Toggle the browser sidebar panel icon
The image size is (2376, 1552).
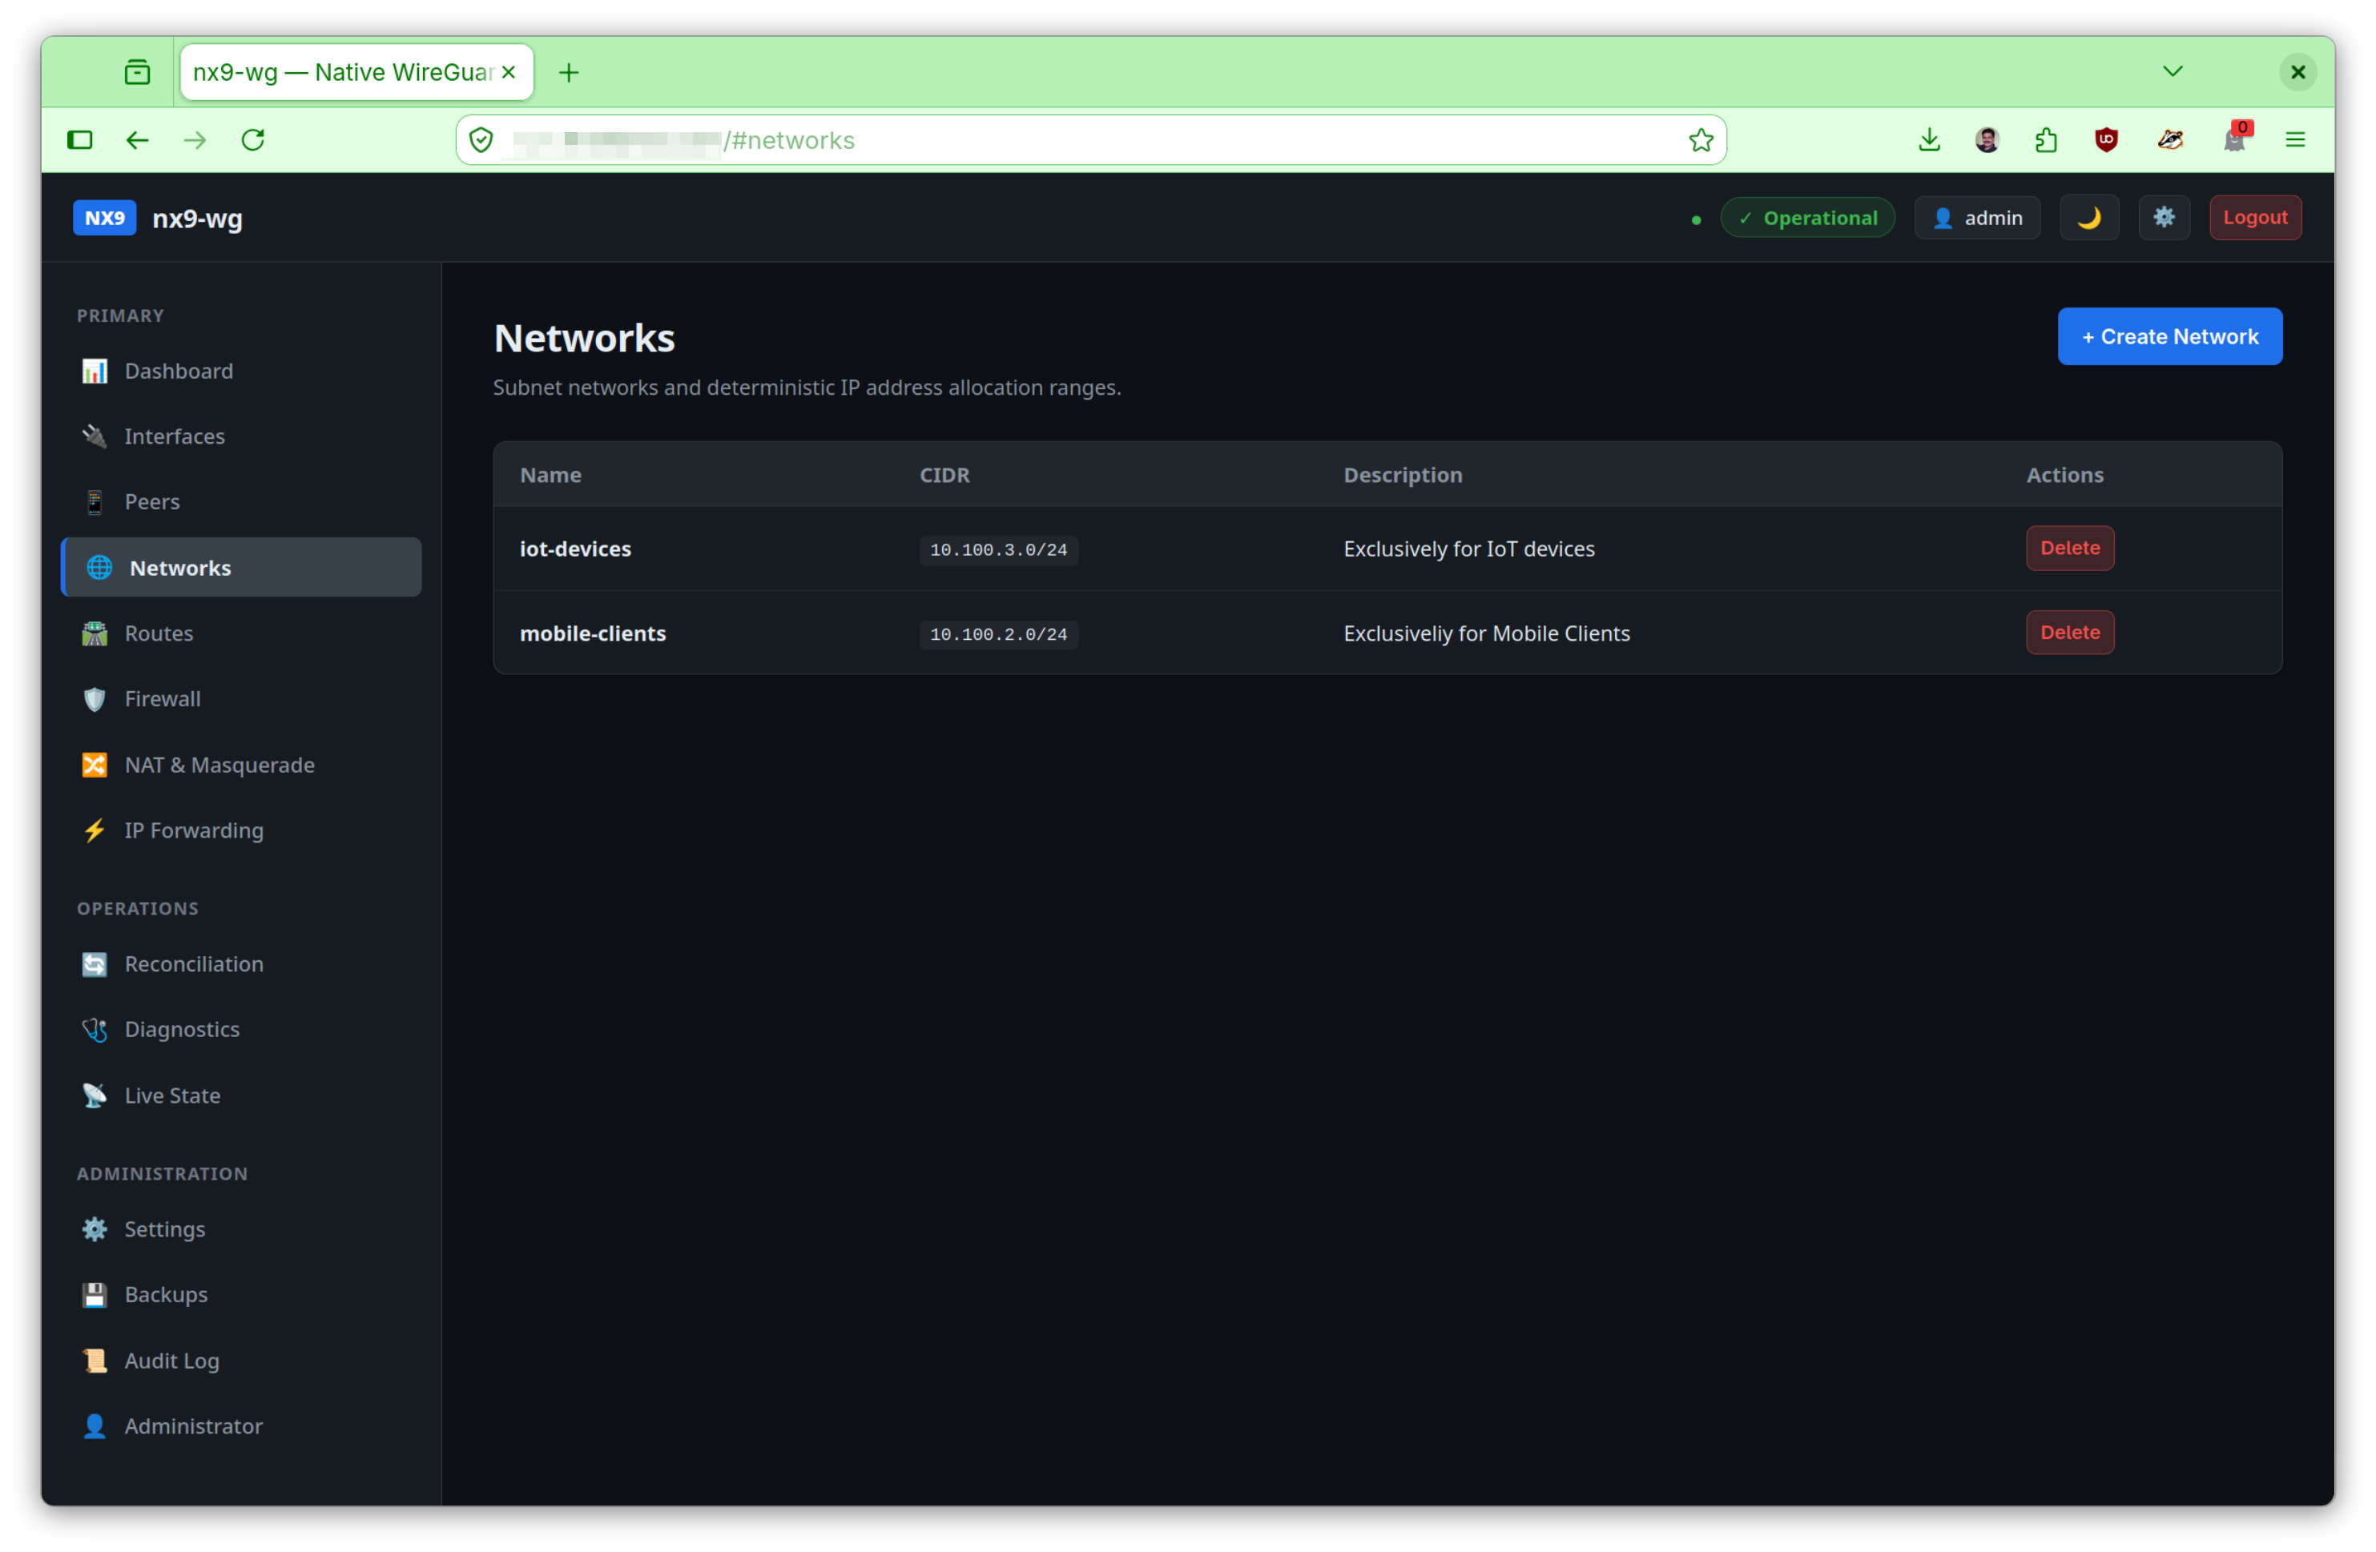tap(80, 139)
